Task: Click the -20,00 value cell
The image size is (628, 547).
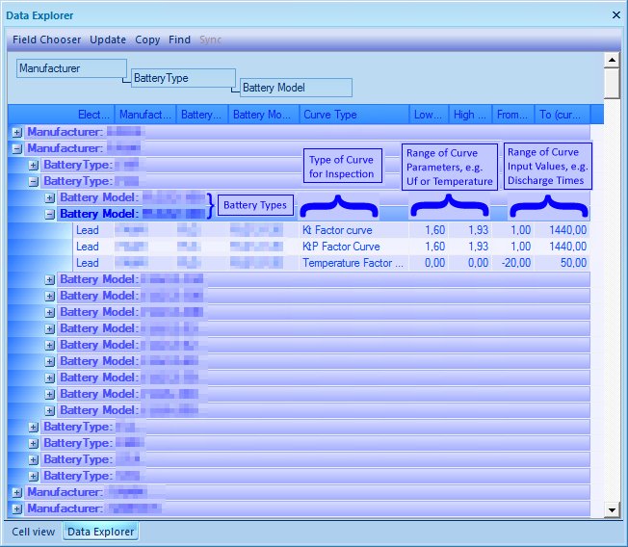Action: point(513,263)
